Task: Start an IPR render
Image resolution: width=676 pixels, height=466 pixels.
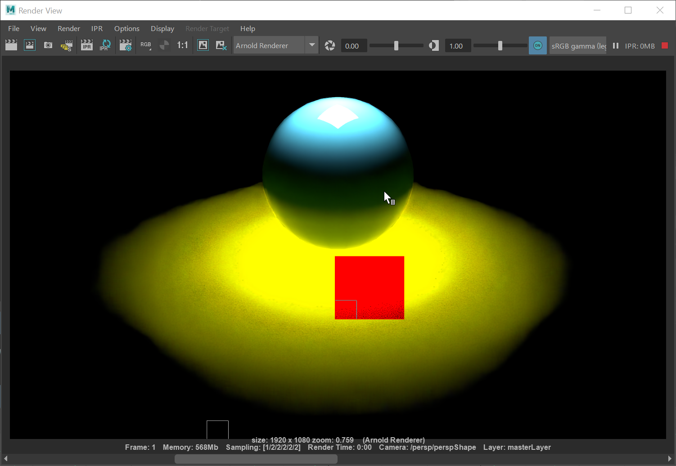Action: [86, 45]
